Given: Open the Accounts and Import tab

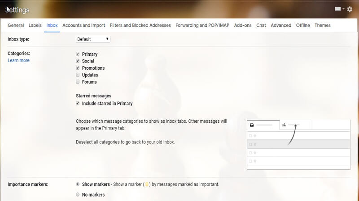Looking at the screenshot, I should [x=83, y=25].
